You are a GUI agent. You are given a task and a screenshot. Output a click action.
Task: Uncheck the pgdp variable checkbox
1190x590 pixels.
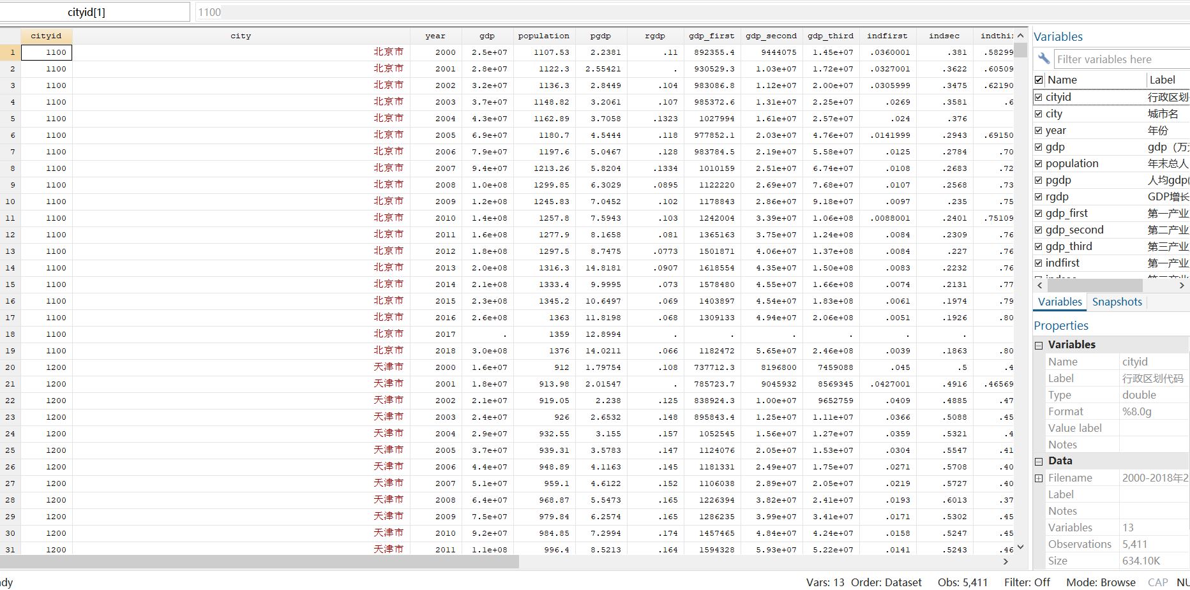(1039, 180)
